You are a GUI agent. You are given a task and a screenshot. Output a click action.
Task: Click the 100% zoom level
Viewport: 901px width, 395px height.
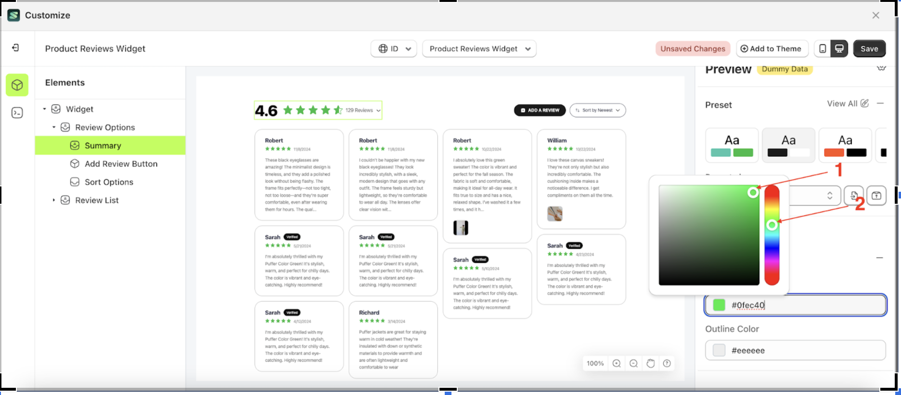[x=595, y=364]
